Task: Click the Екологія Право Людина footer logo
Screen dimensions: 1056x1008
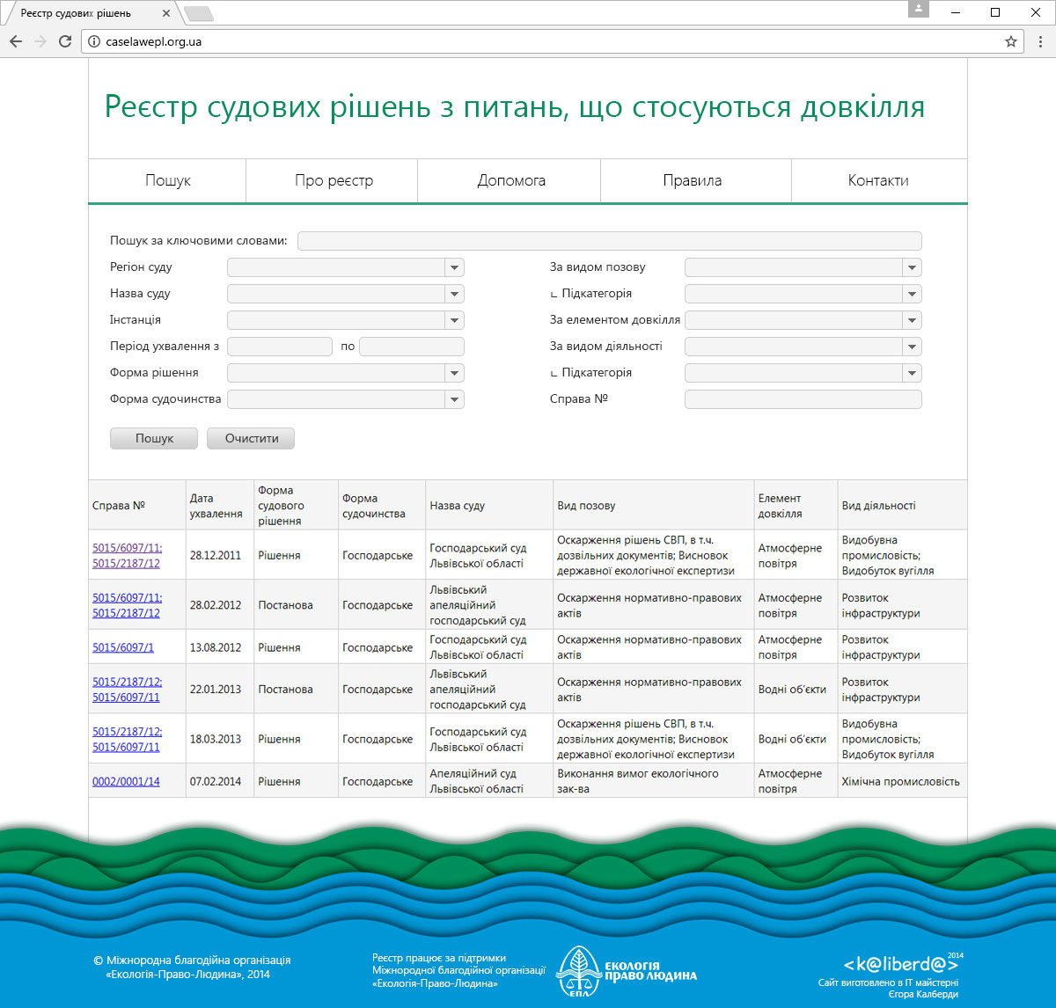Action: pyautogui.click(x=627, y=971)
